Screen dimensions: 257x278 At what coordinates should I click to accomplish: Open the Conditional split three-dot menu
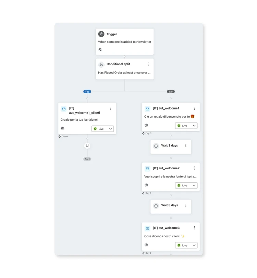point(148,64)
